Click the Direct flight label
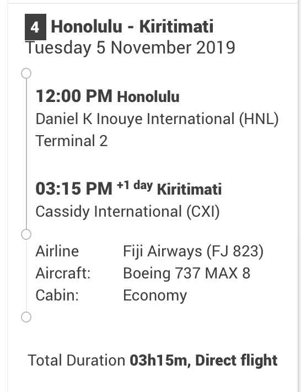Image resolution: width=301 pixels, height=392 pixels. click(237, 360)
